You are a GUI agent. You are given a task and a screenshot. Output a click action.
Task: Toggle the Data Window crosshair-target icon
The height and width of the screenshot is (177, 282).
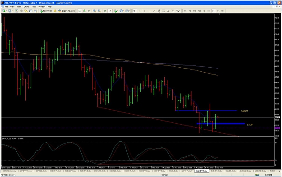click(21, 11)
